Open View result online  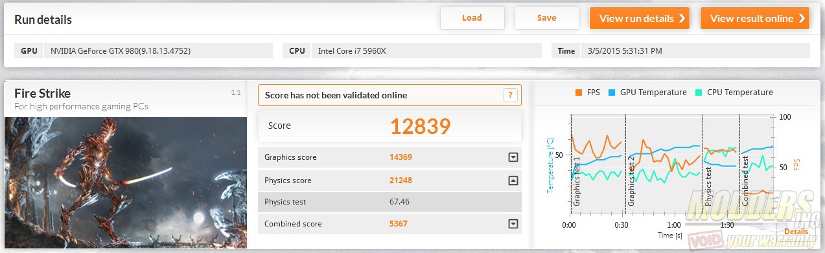tap(755, 18)
